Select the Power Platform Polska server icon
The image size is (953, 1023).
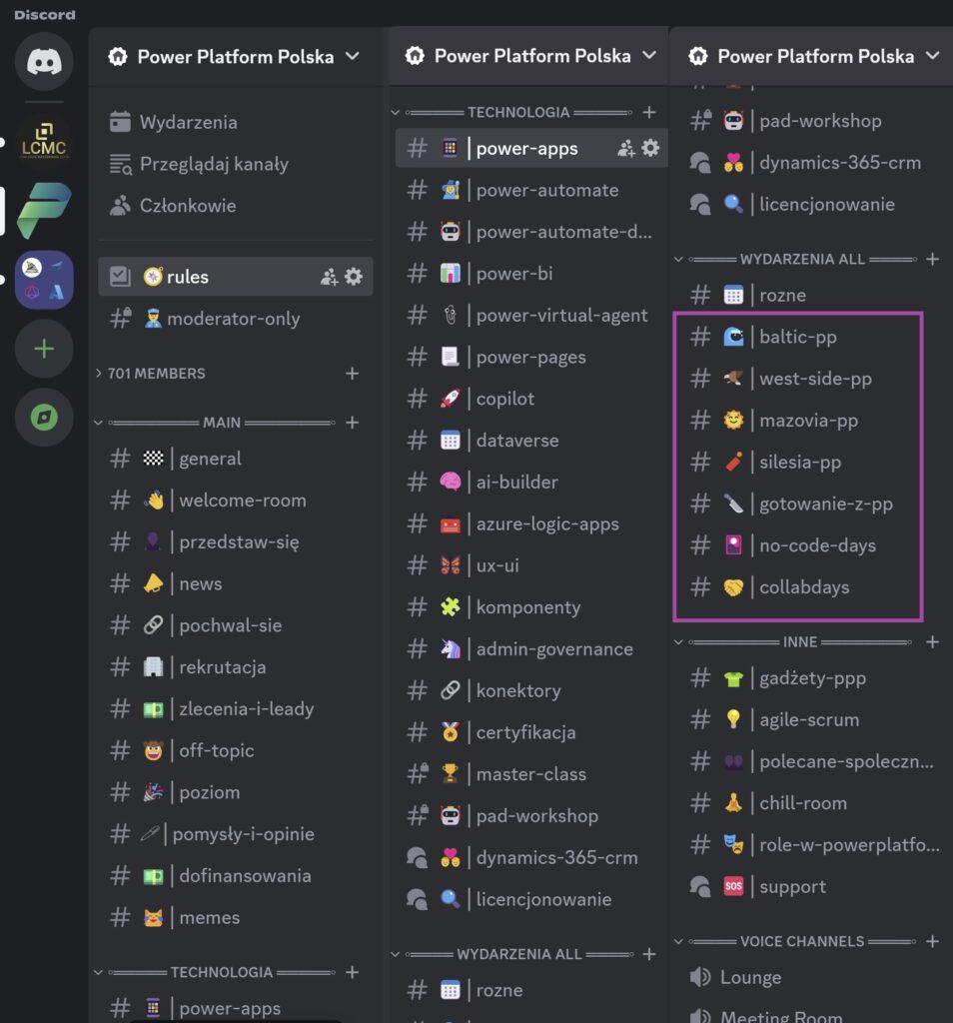click(44, 210)
